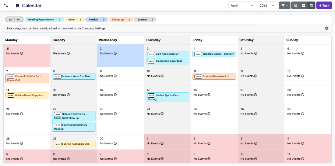Viewport: 335px width, 166px height.
Task: Click the 10:00 time badge on Visit Apex Supplier
Action: (x=151, y=54)
